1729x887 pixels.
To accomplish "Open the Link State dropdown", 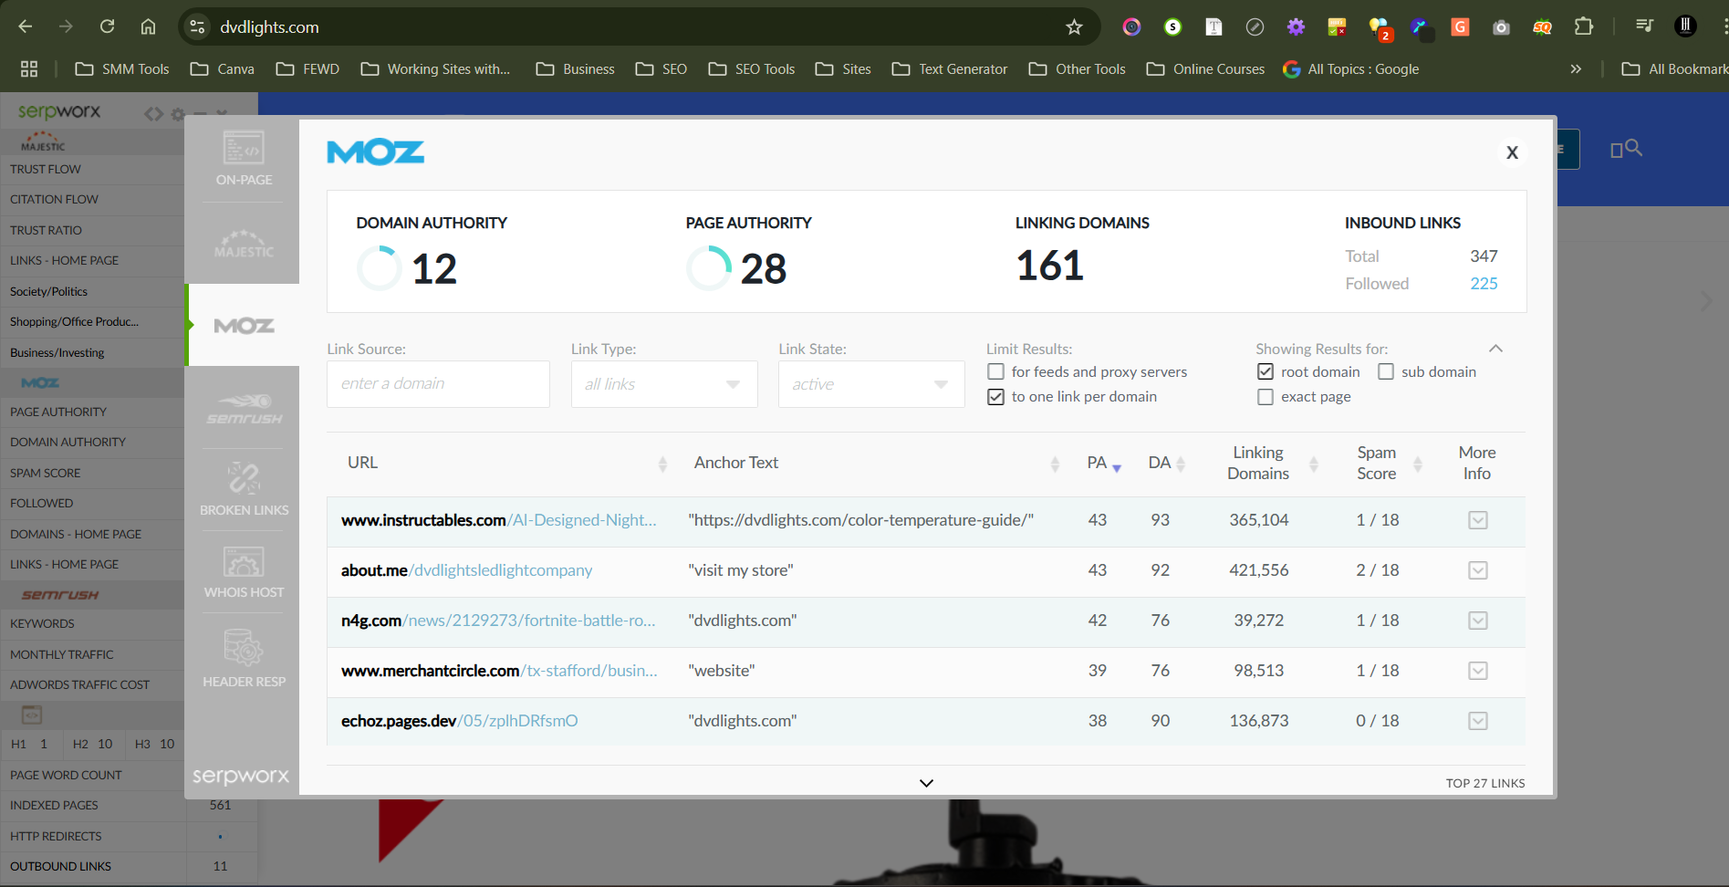I will point(871,384).
